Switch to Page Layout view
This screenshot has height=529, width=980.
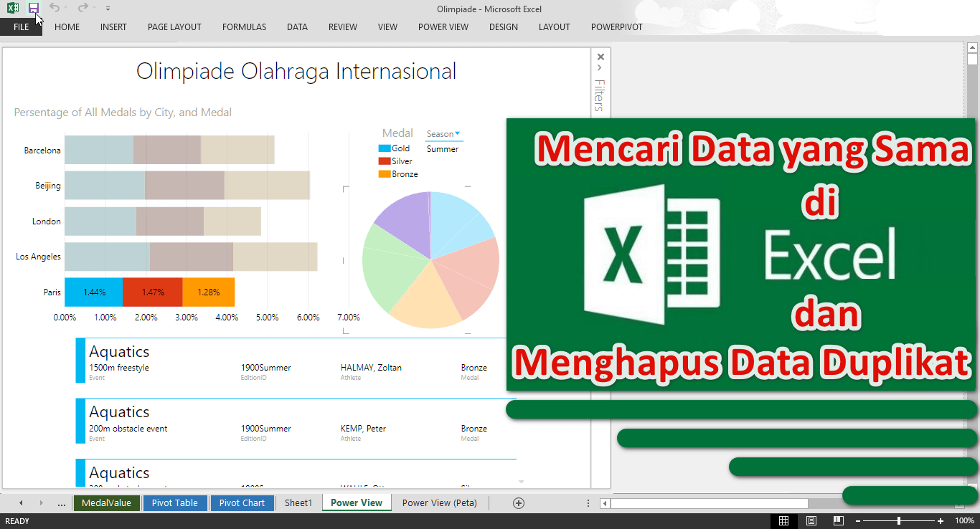tap(811, 521)
